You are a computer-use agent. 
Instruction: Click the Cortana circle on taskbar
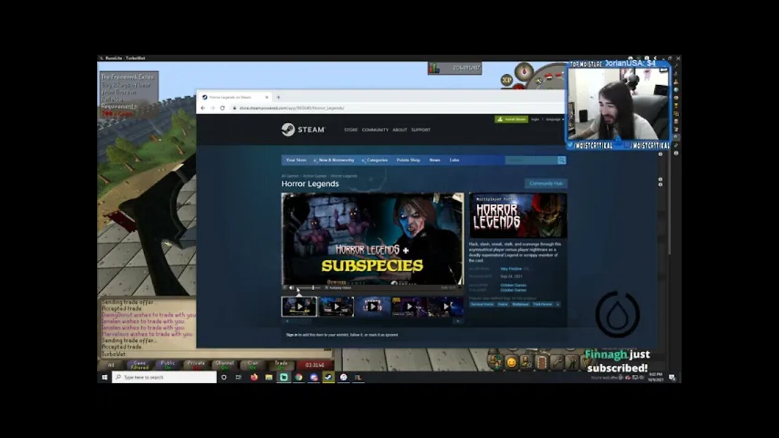pyautogui.click(x=224, y=377)
